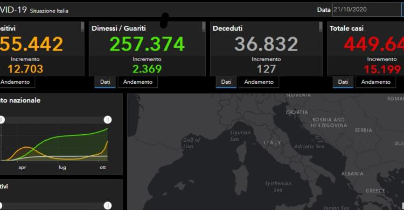The height and width of the screenshot is (210, 404).
Task: Click the 2.369 recovered increment value
Action: 147,69
